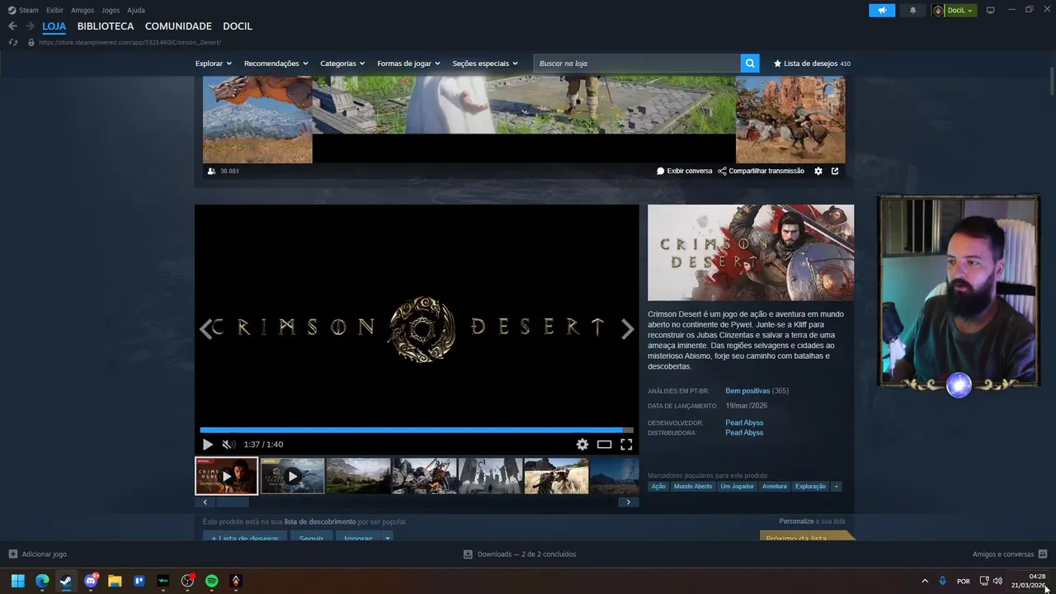The height and width of the screenshot is (594, 1056).
Task: Expand the Categorias dropdown
Action: (x=342, y=64)
